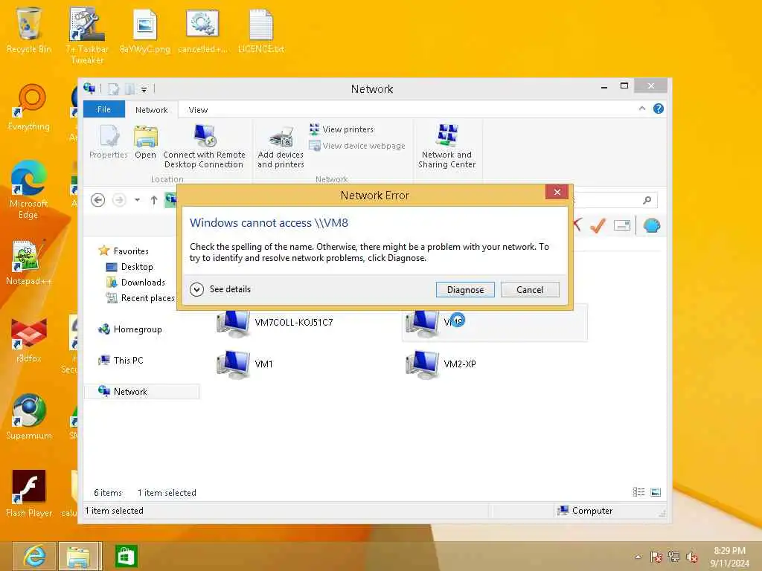762x571 pixels.
Task: Open 7+ Taskbar Tweaker shortcut
Action: [x=87, y=36]
